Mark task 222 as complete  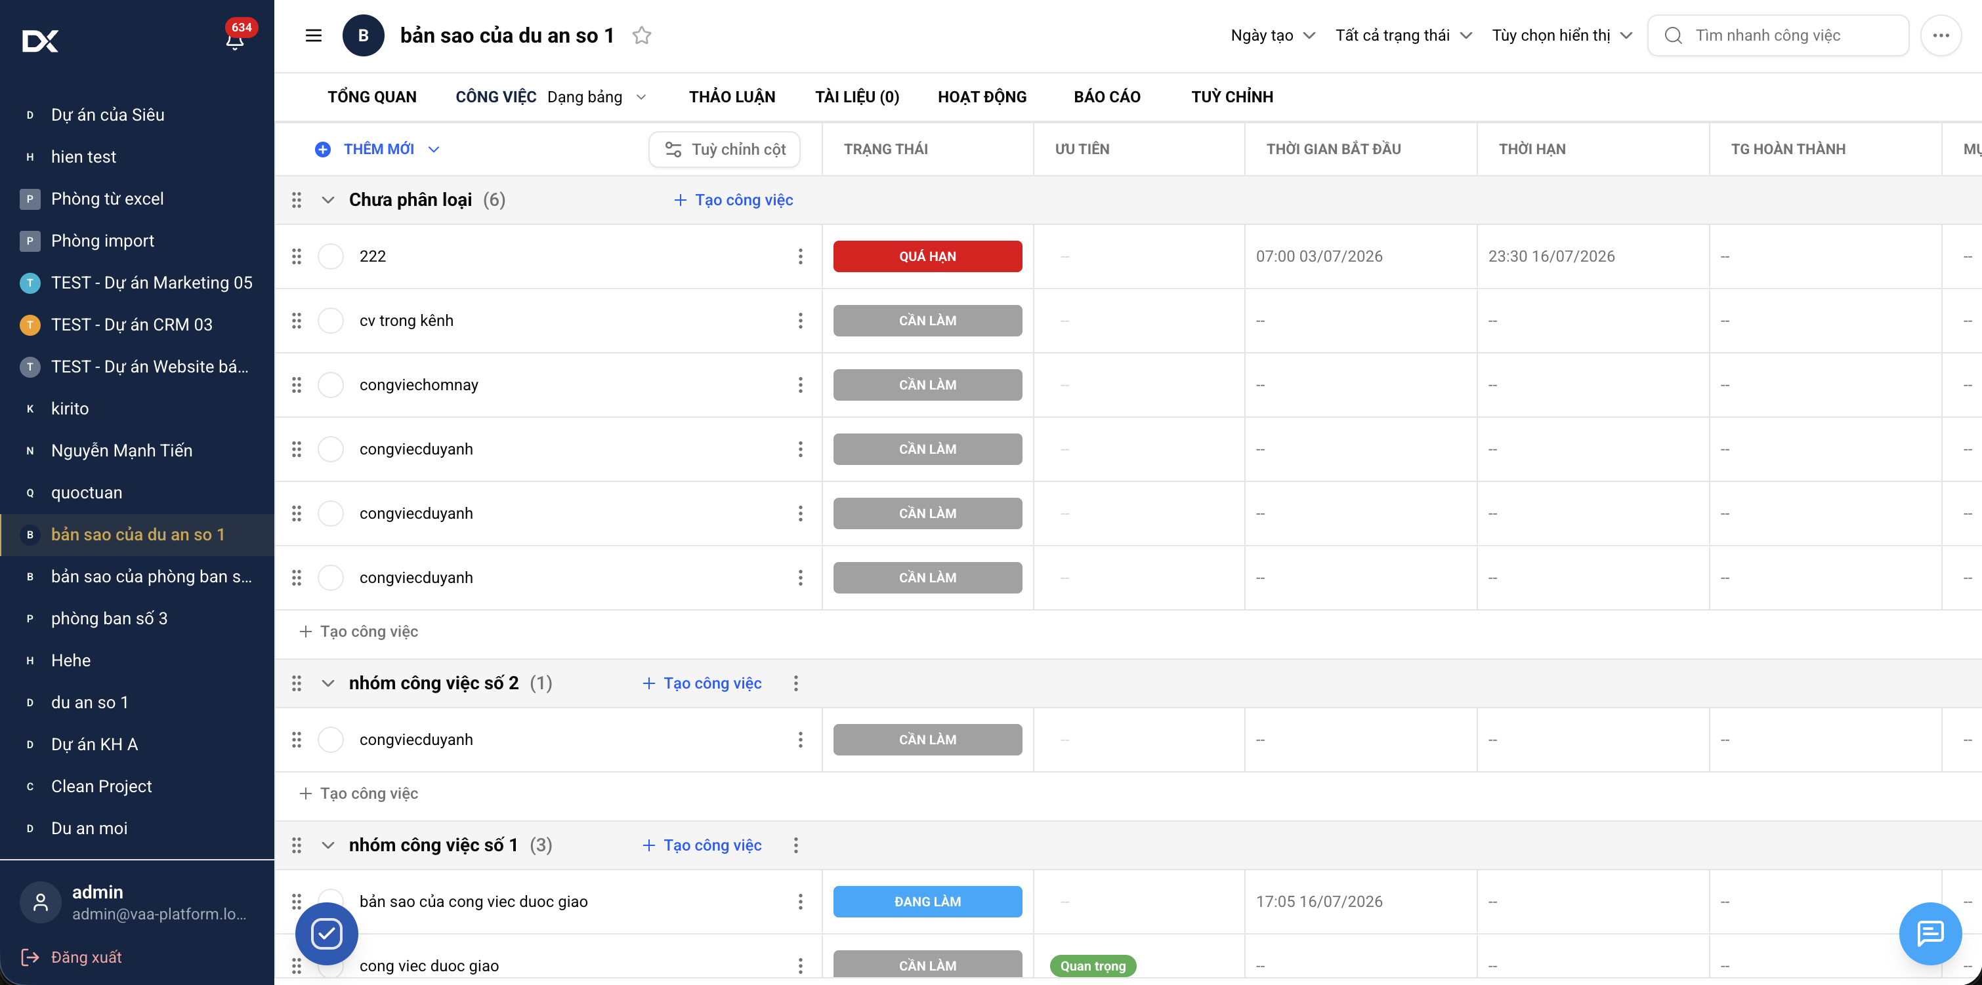331,256
